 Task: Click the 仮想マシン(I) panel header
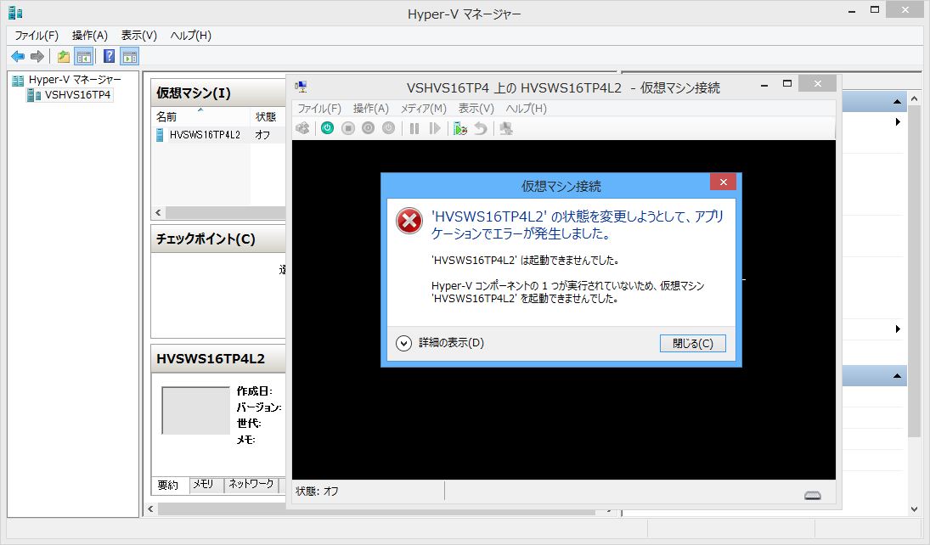pyautogui.click(x=218, y=93)
